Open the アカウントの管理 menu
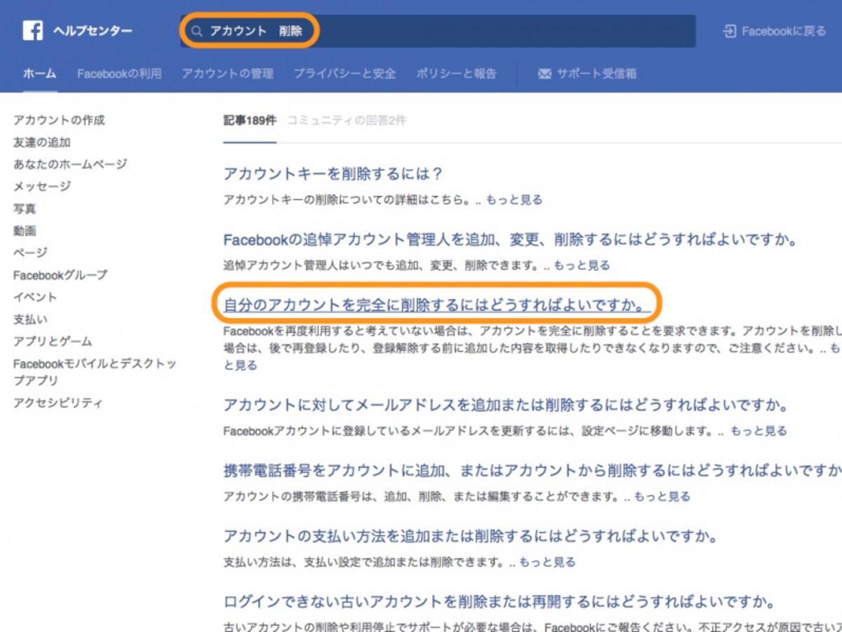This screenshot has height=632, width=842. coord(227,74)
